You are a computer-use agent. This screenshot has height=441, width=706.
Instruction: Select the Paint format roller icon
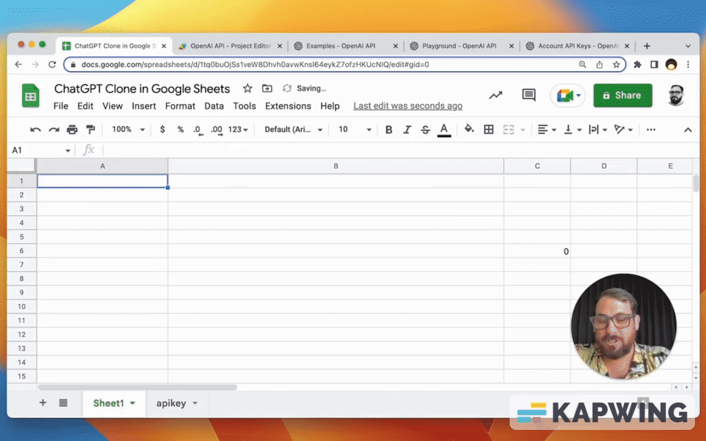tap(91, 130)
